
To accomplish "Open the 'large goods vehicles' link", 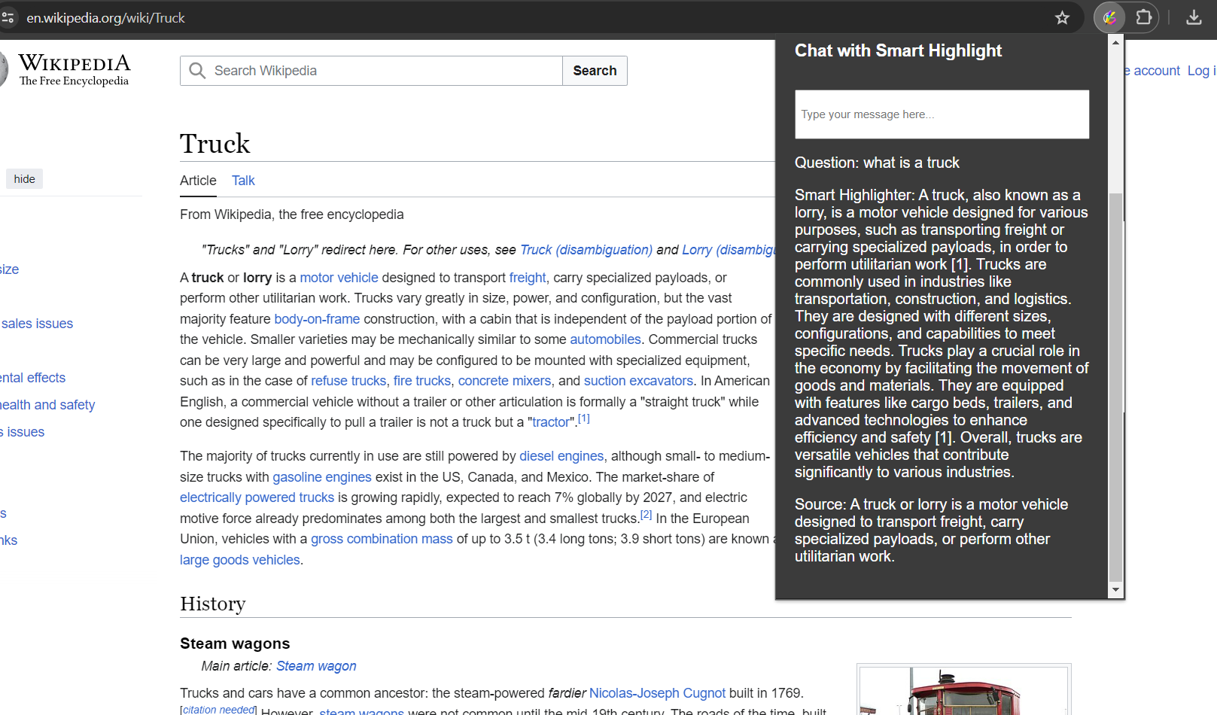I will (x=239, y=560).
